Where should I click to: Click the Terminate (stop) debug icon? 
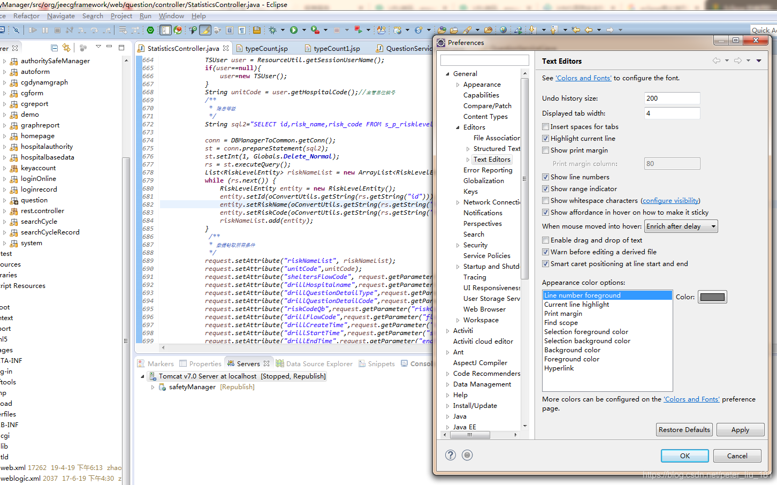tap(57, 30)
